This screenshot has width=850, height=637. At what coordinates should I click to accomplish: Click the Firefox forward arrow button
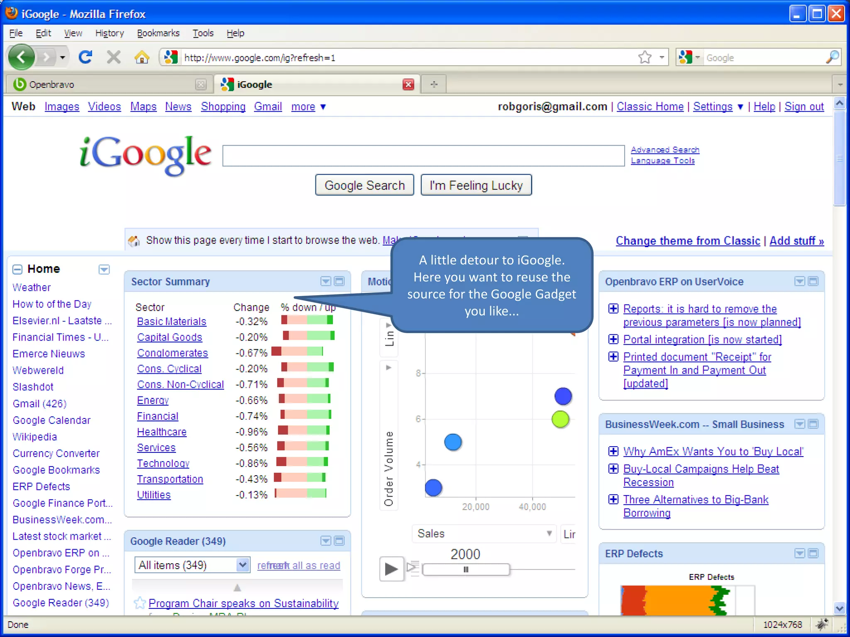(x=46, y=57)
